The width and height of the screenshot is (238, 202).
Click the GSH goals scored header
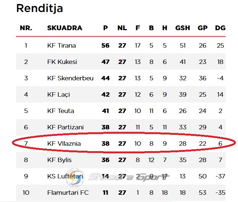point(183,28)
